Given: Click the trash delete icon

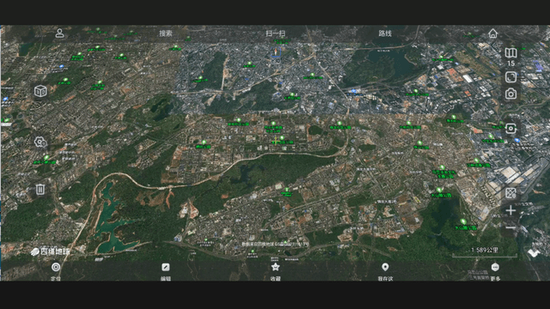Looking at the screenshot, I should click(x=40, y=190).
